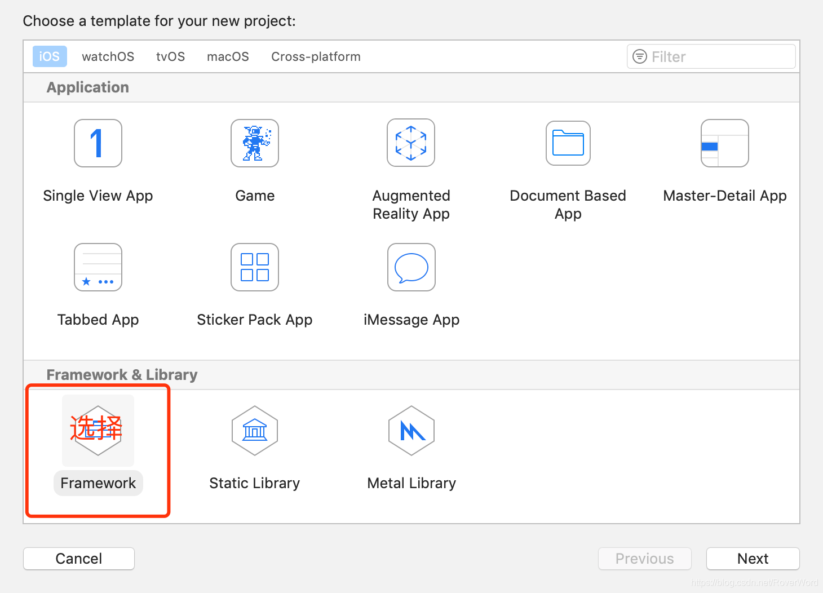Select the Tabbed App template icon
823x593 pixels.
coord(98,267)
